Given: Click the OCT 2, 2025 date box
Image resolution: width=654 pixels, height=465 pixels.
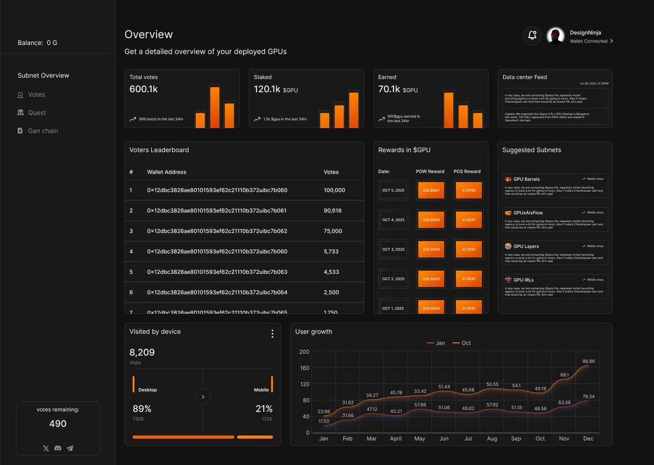Looking at the screenshot, I should [393, 279].
